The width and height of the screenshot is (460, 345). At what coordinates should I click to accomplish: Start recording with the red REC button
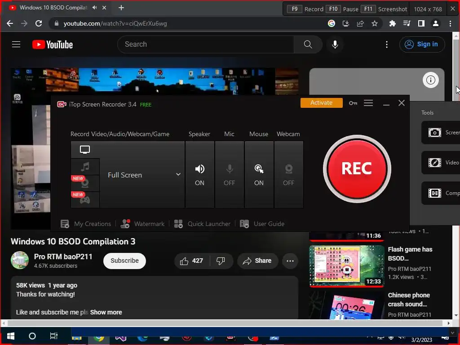click(x=357, y=169)
